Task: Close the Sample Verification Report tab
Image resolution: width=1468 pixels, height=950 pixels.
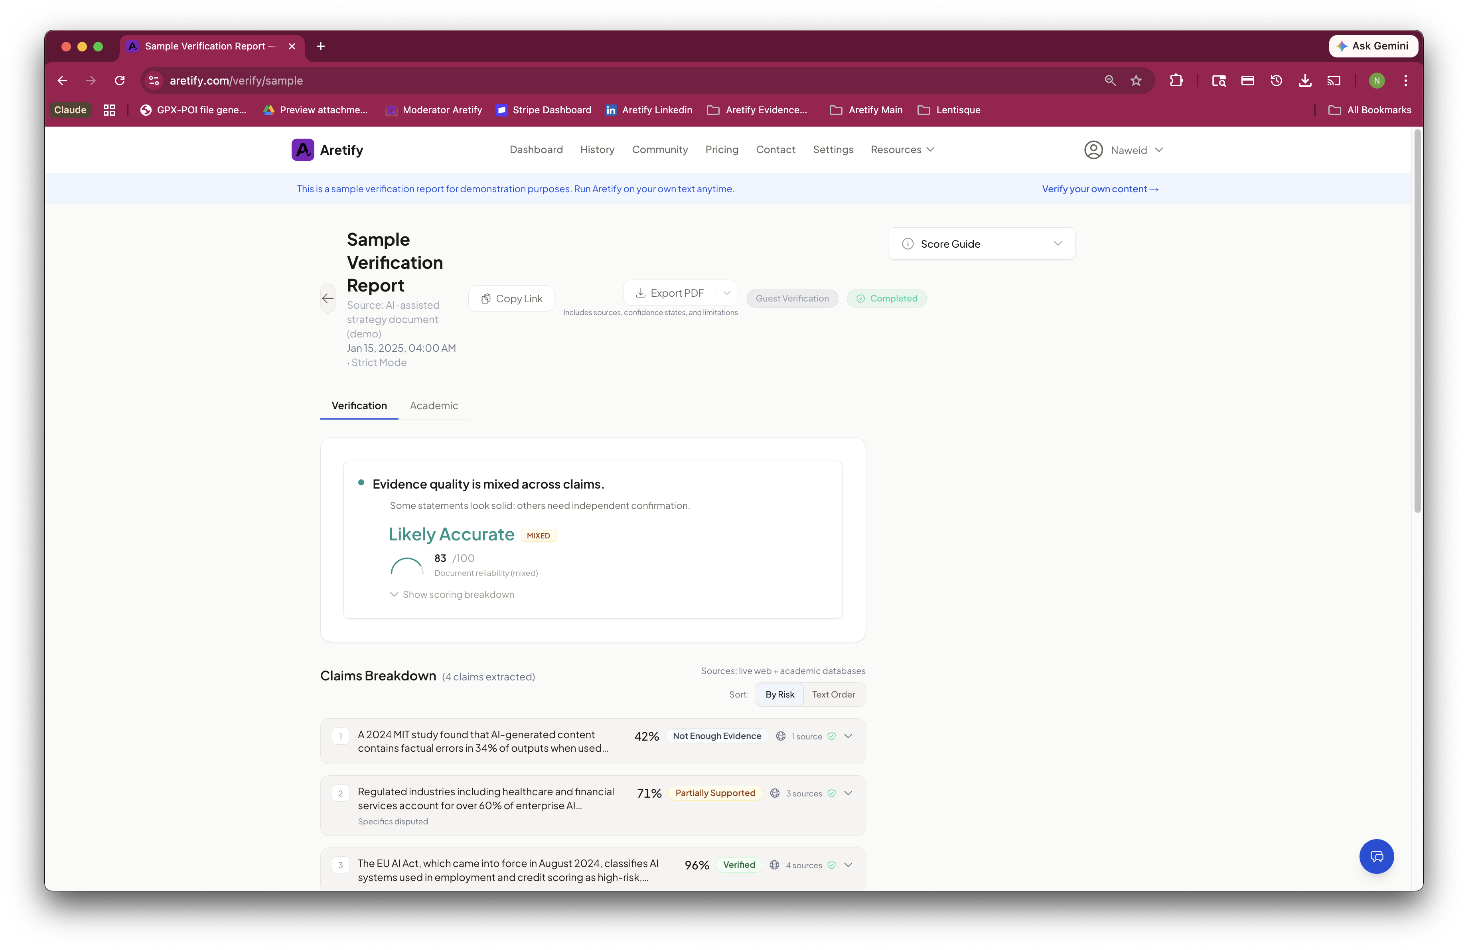Action: [x=292, y=46]
